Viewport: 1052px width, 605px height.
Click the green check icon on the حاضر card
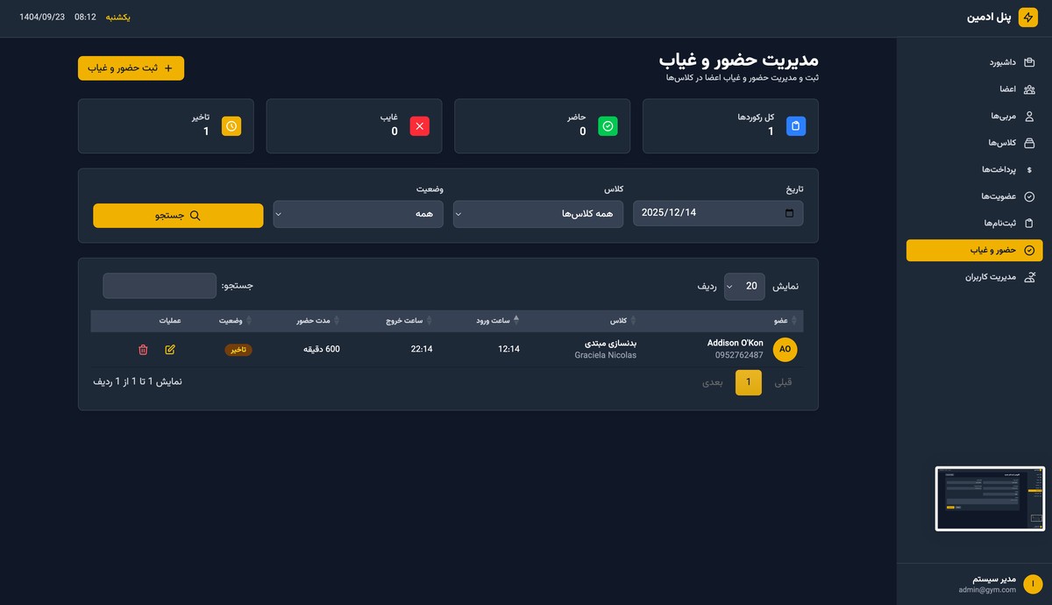click(x=608, y=125)
